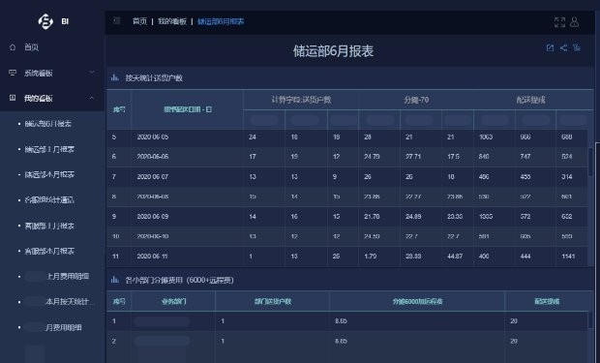The width and height of the screenshot is (600, 363).
Task: Click the value 1141 in row 11
Action: [568, 257]
